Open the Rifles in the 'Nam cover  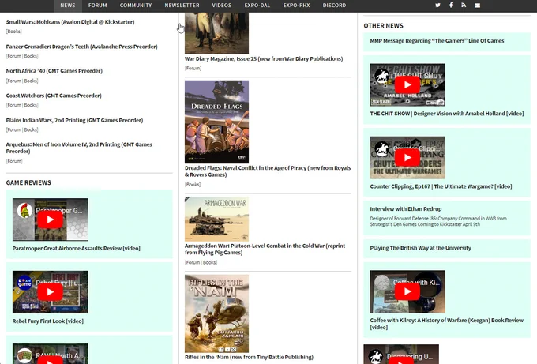coord(217,313)
